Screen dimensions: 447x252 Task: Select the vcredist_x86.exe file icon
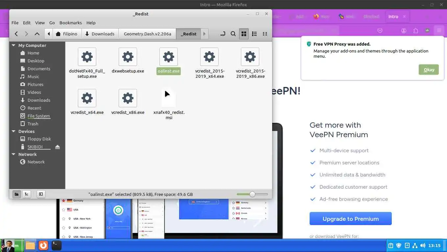pyautogui.click(x=128, y=98)
